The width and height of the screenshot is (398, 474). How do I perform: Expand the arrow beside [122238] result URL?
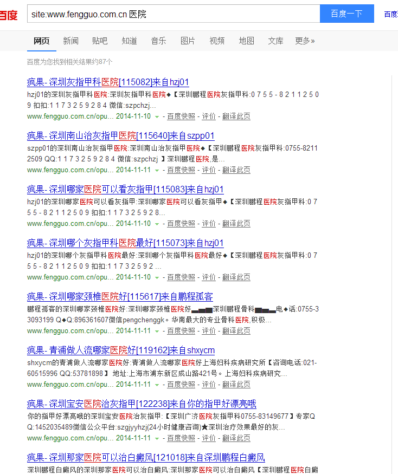(157, 438)
